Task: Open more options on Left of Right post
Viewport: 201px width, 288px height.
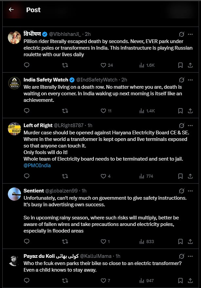Action: coord(190,125)
